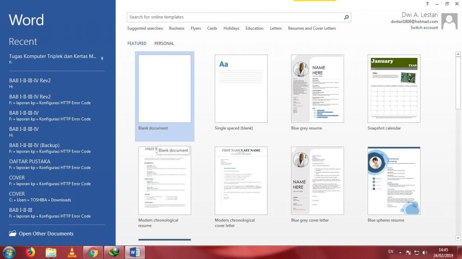Open VLC media player from the taskbar

tap(72, 252)
